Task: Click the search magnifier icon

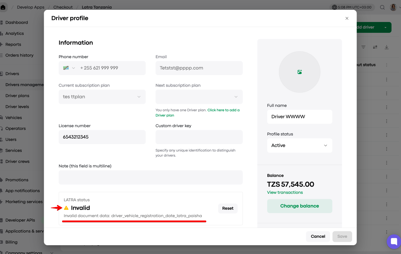Action: click(x=382, y=7)
